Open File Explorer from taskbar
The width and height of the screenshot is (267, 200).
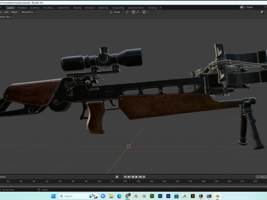111,196
